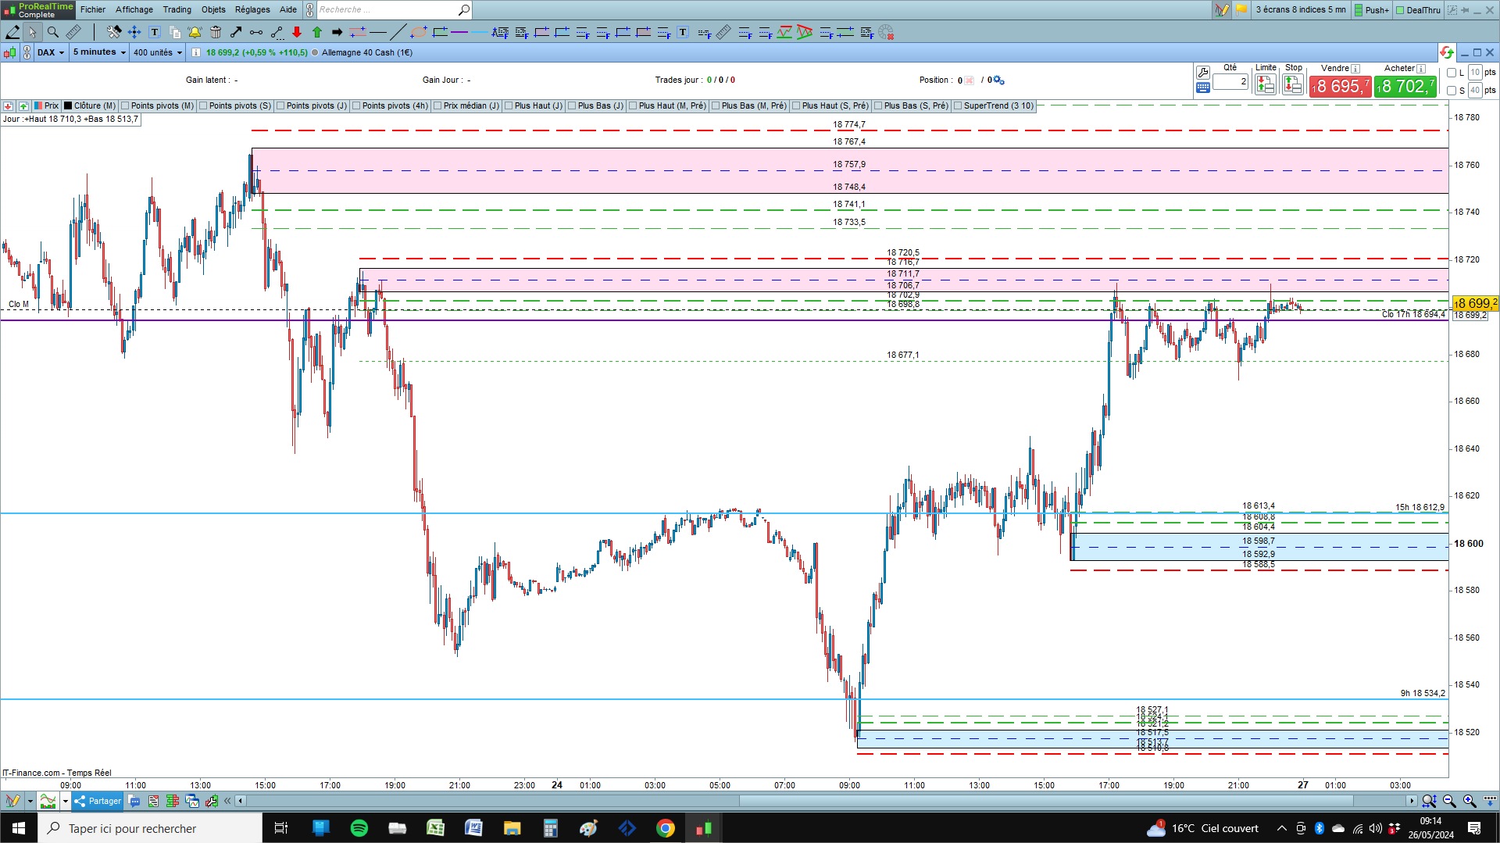The image size is (1500, 843).
Task: Activate the magnifier zoom tool
Action: coord(52,32)
